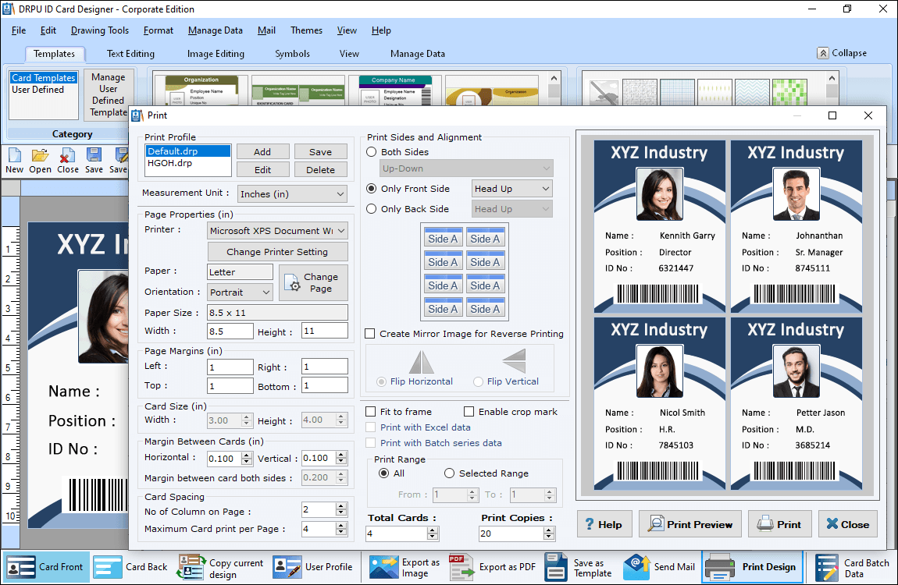Open Card Batch Data

point(852,567)
